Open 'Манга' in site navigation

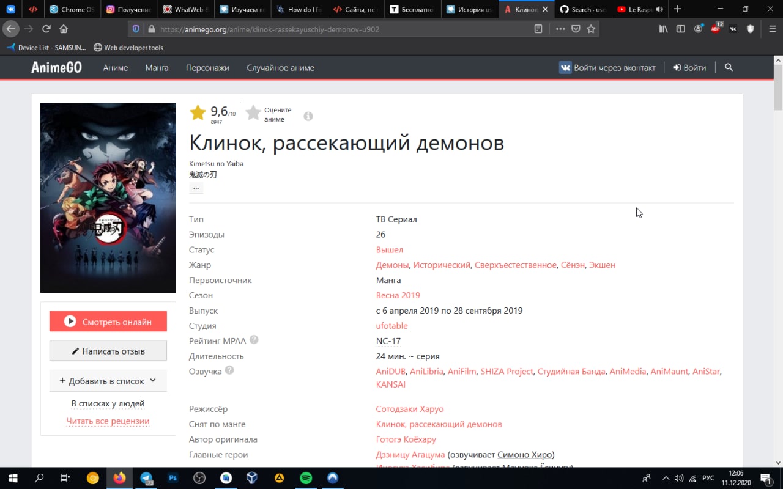tap(157, 68)
